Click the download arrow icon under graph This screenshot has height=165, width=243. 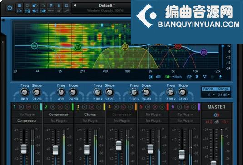pyautogui.click(x=220, y=77)
